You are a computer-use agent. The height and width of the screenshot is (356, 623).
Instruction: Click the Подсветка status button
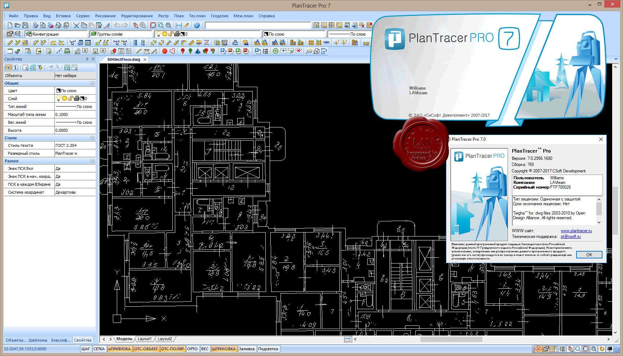[x=268, y=349]
